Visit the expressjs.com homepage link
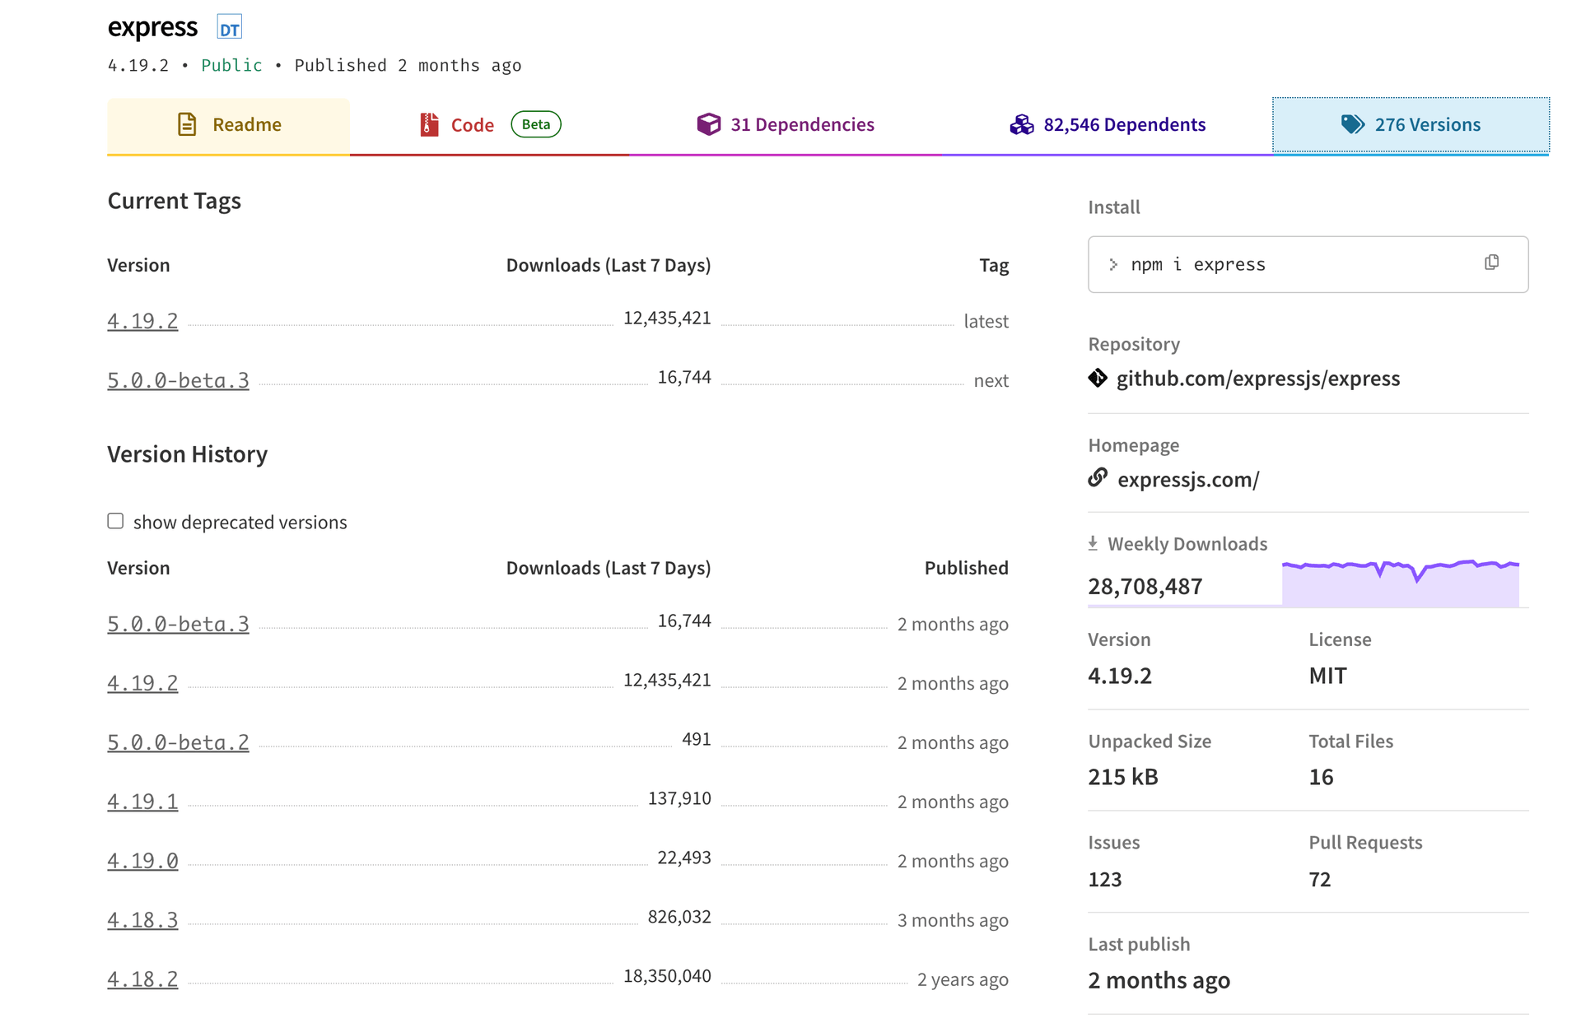 click(x=1188, y=479)
